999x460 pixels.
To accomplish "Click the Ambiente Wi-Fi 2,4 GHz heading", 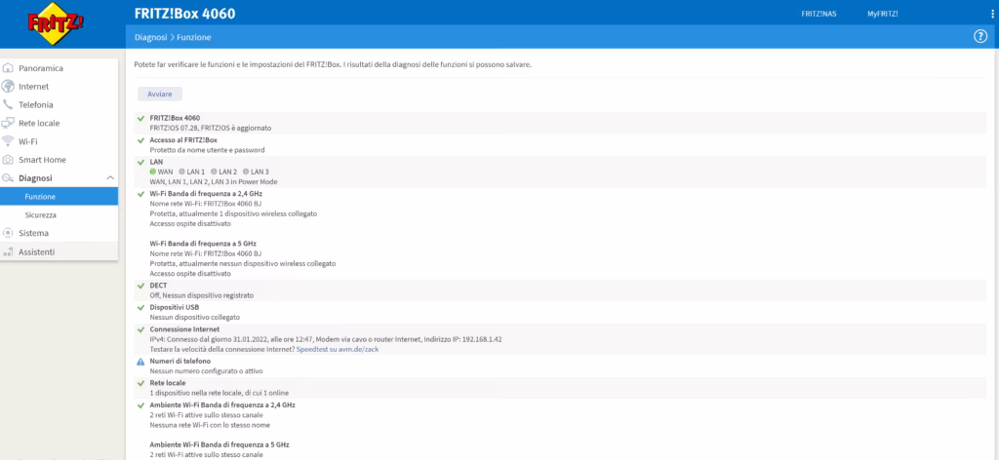I will click(x=222, y=404).
